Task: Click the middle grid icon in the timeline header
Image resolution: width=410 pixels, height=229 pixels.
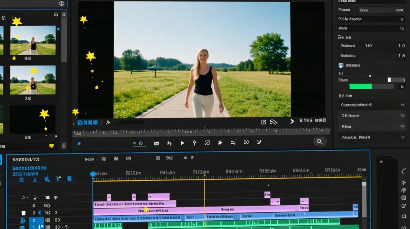Action: point(116,158)
